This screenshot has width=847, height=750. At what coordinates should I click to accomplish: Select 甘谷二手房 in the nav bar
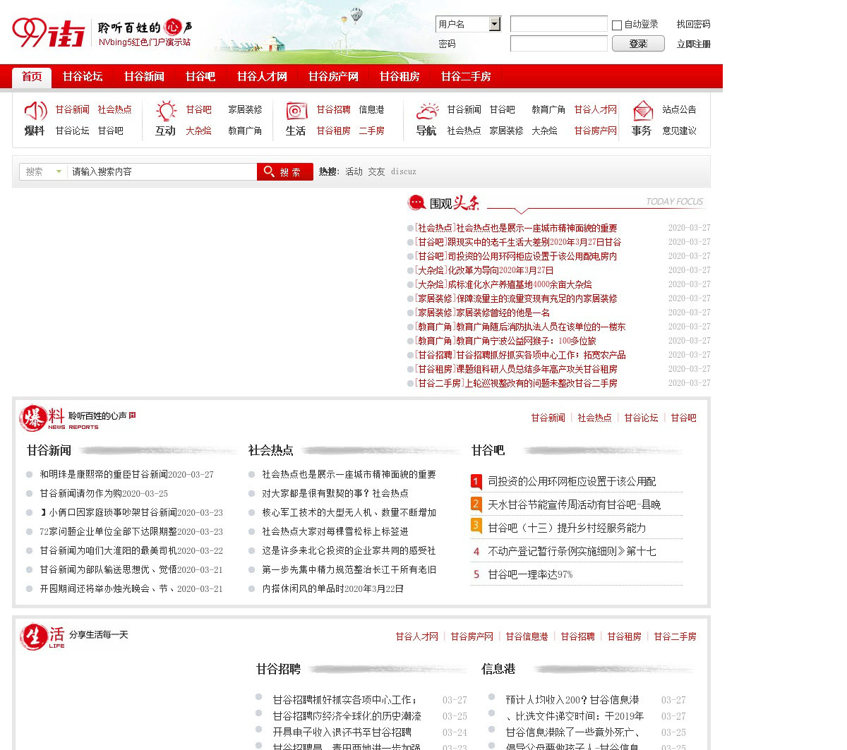pos(466,76)
